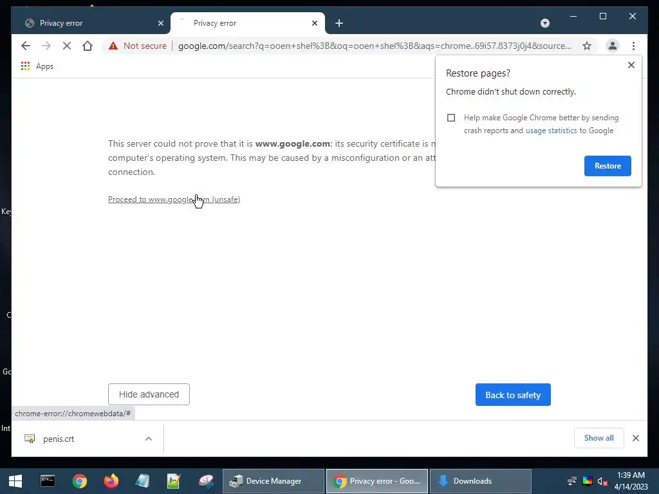Open a new tab with the plus button
This screenshot has width=659, height=494.
coord(339,23)
